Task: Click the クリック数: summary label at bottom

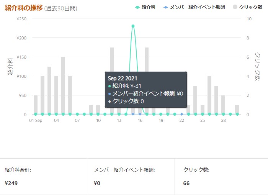Action: coord(196,170)
